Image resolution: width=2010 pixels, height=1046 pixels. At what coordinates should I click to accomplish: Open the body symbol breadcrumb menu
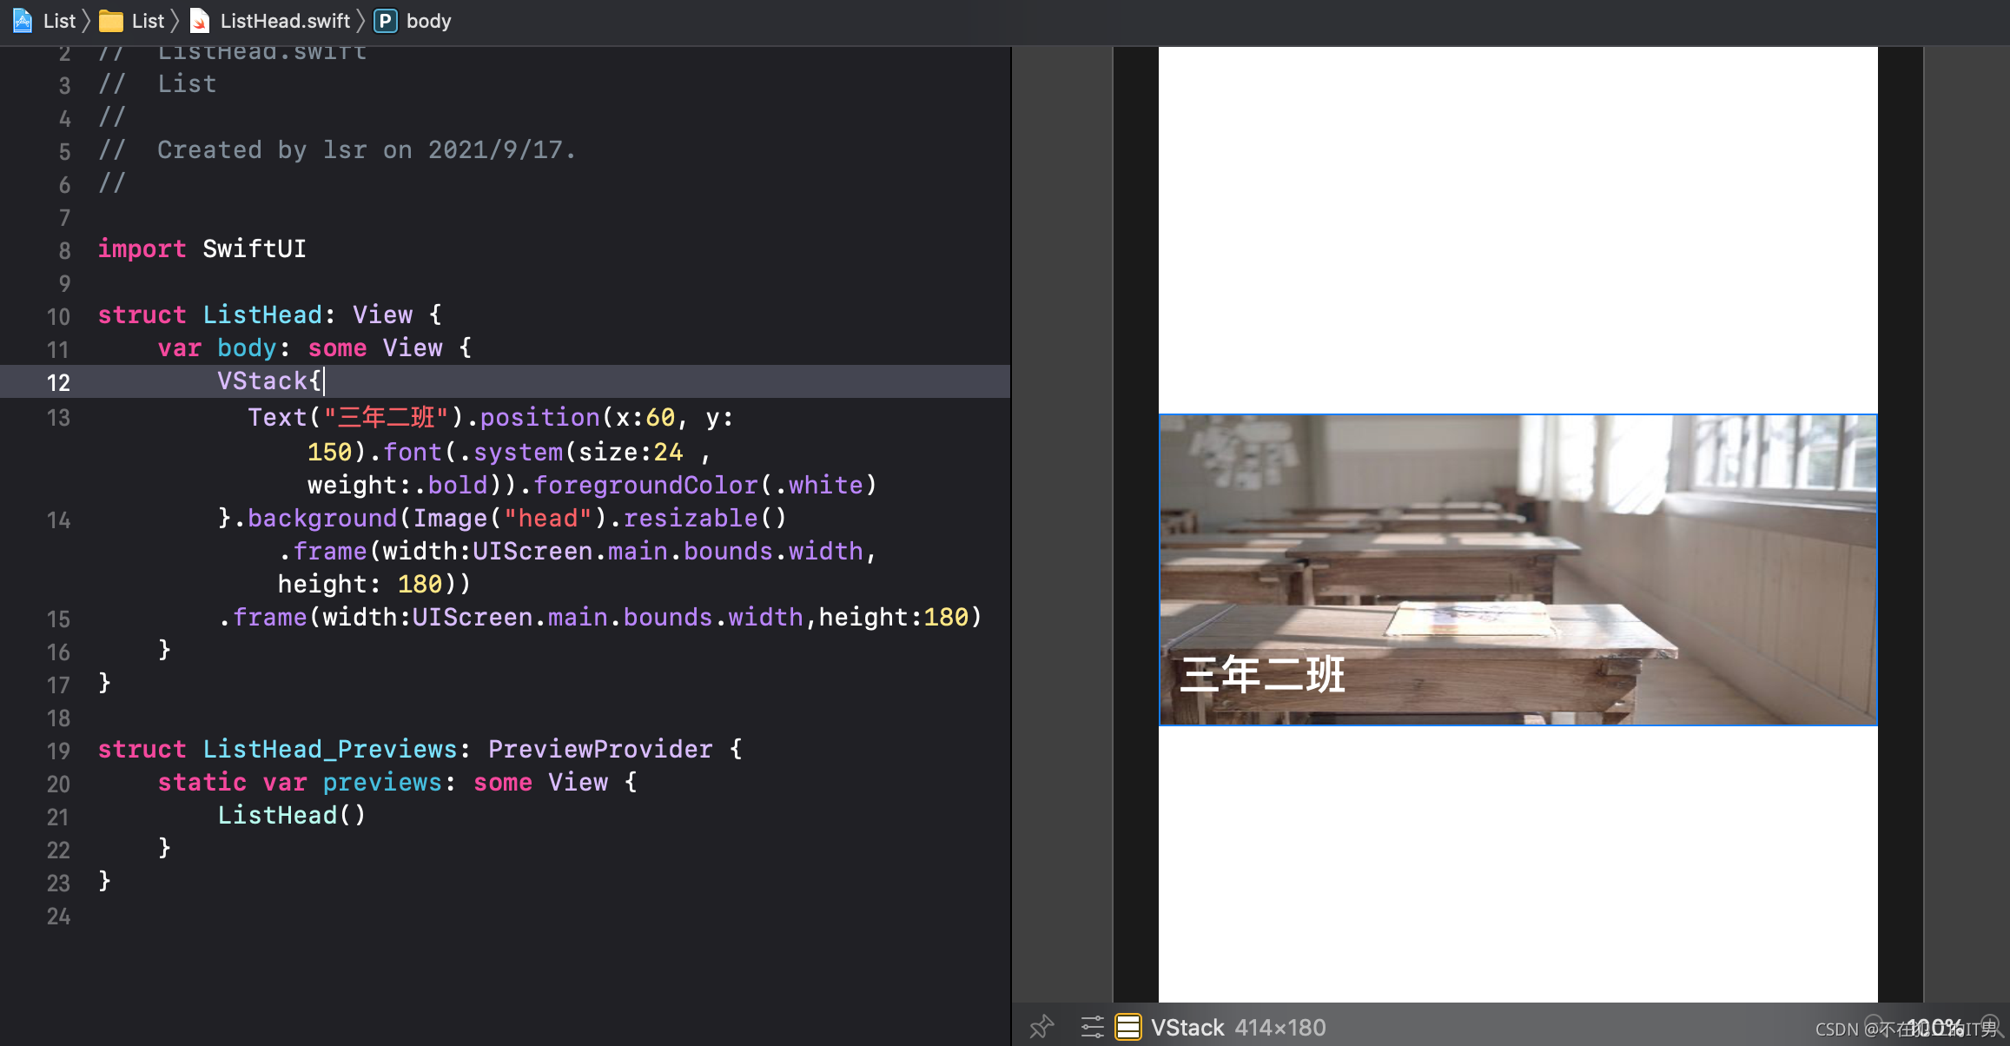tap(429, 21)
